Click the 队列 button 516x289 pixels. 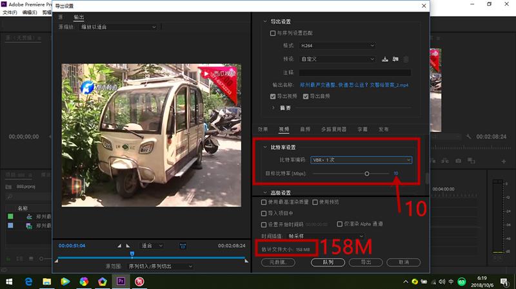328,263
